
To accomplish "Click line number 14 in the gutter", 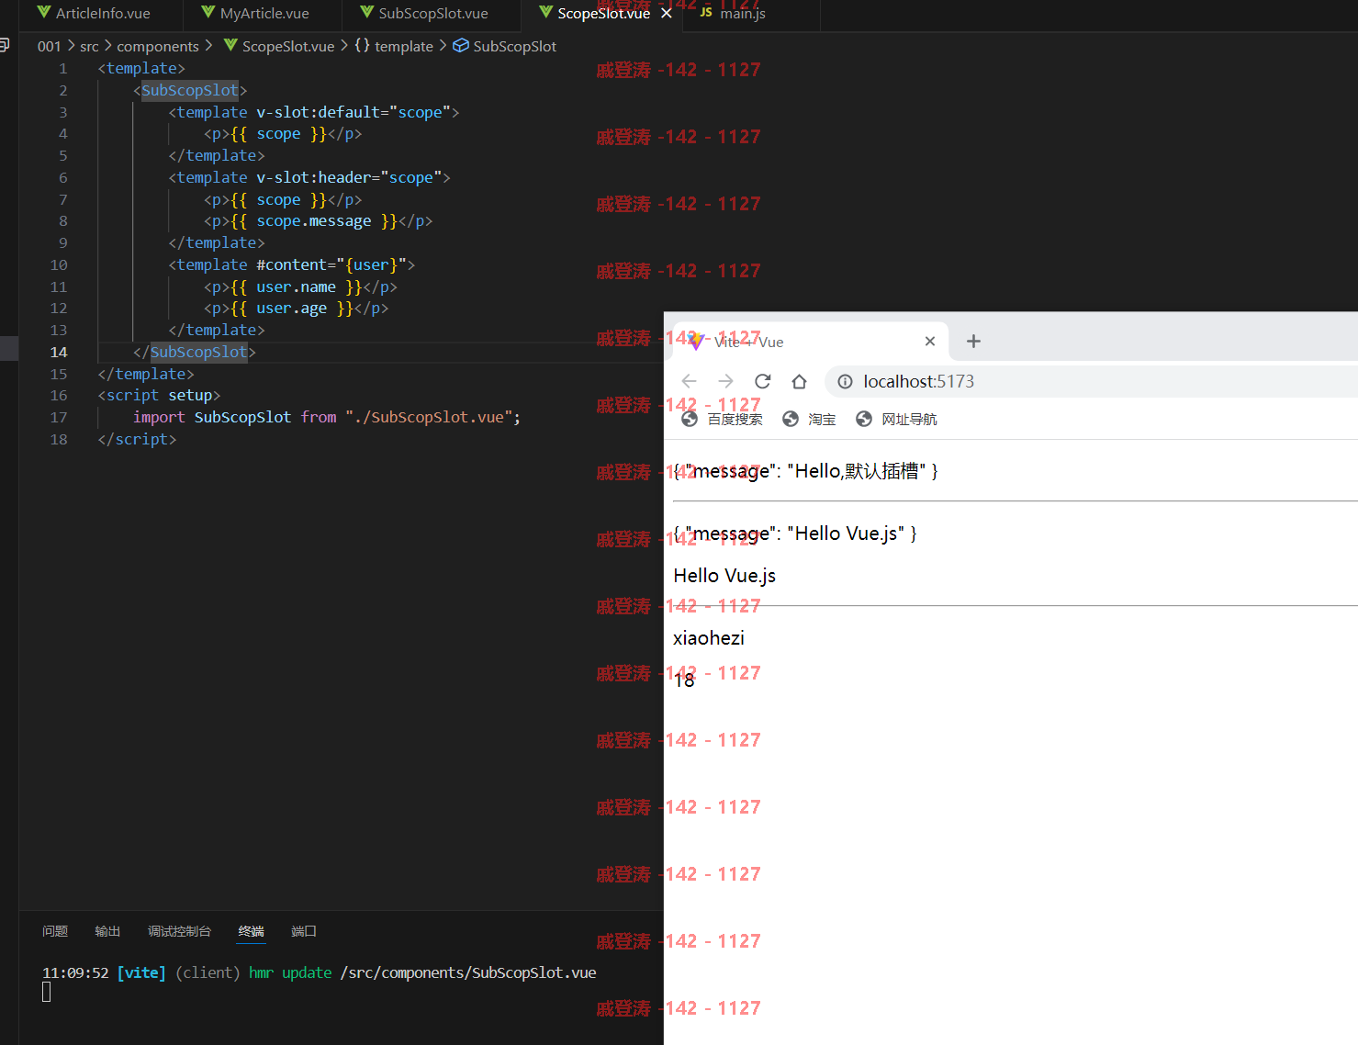I will pyautogui.click(x=59, y=352).
